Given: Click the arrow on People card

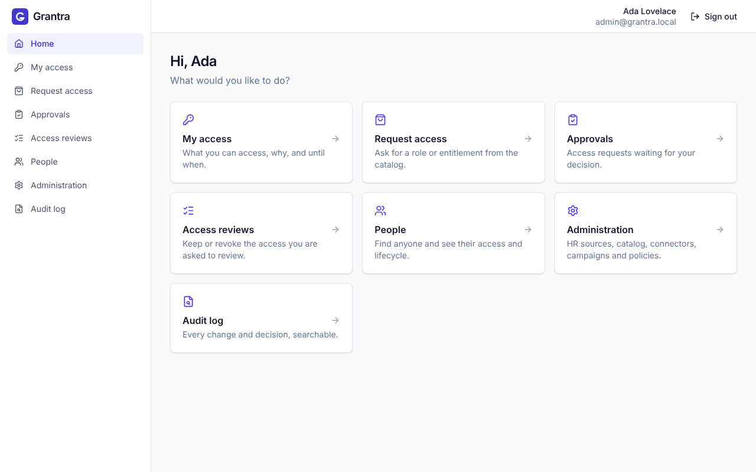Looking at the screenshot, I should point(528,230).
